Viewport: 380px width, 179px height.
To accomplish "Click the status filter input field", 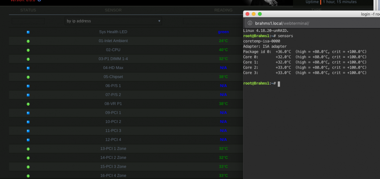I will 28,21.
